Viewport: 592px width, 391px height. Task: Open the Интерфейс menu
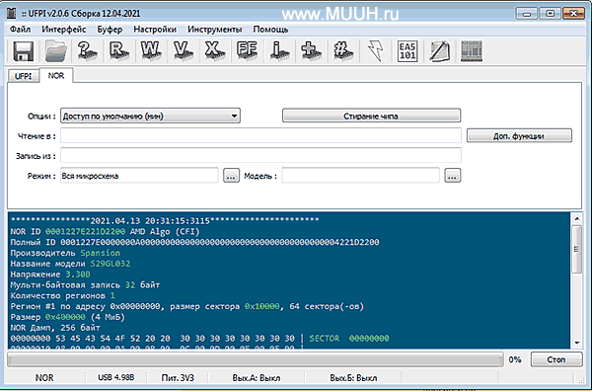pos(64,30)
